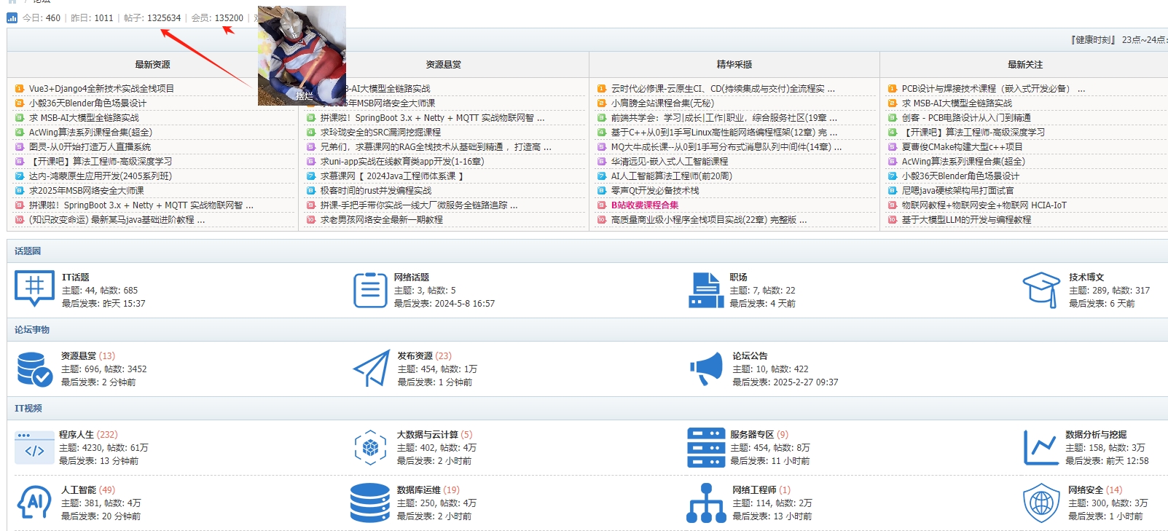
Task: Click rank badge beside 基于大模型LLM post
Action: (x=893, y=219)
